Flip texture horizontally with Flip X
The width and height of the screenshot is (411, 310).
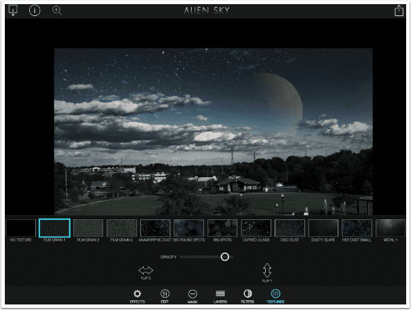[x=146, y=273]
